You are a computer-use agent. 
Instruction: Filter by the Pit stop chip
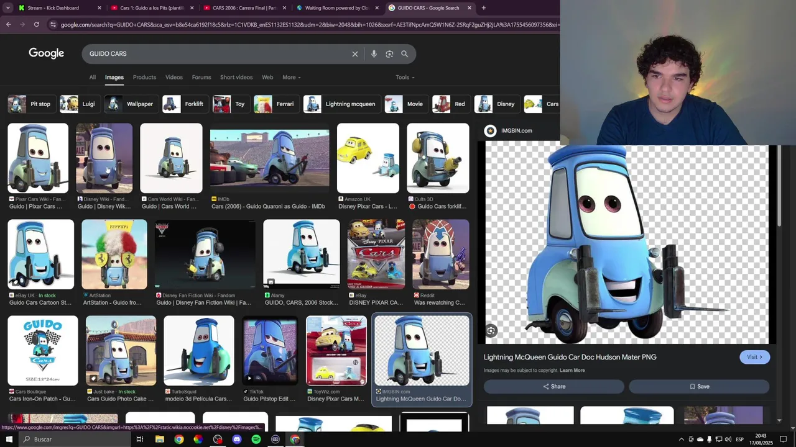[x=31, y=104]
